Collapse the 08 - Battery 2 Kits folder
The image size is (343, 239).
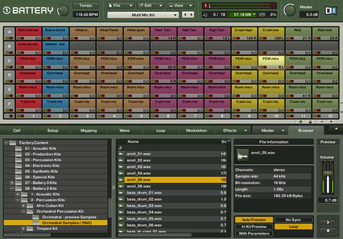12,188
